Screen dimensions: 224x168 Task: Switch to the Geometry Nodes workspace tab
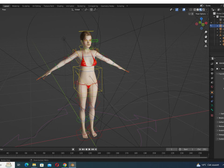[x=107, y=6]
